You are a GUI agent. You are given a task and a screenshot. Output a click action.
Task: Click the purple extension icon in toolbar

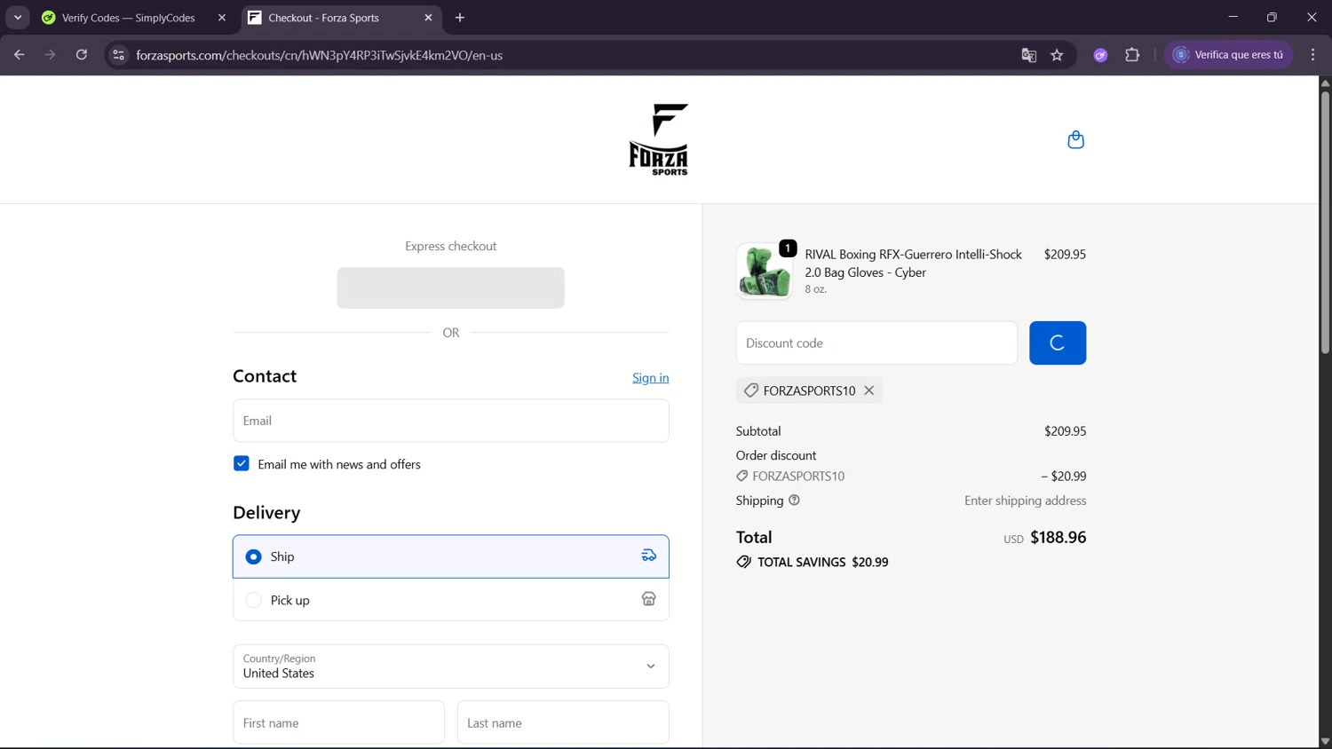tap(1100, 55)
